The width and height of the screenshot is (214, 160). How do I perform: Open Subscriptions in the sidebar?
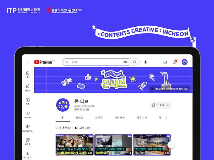(x=28, y=101)
